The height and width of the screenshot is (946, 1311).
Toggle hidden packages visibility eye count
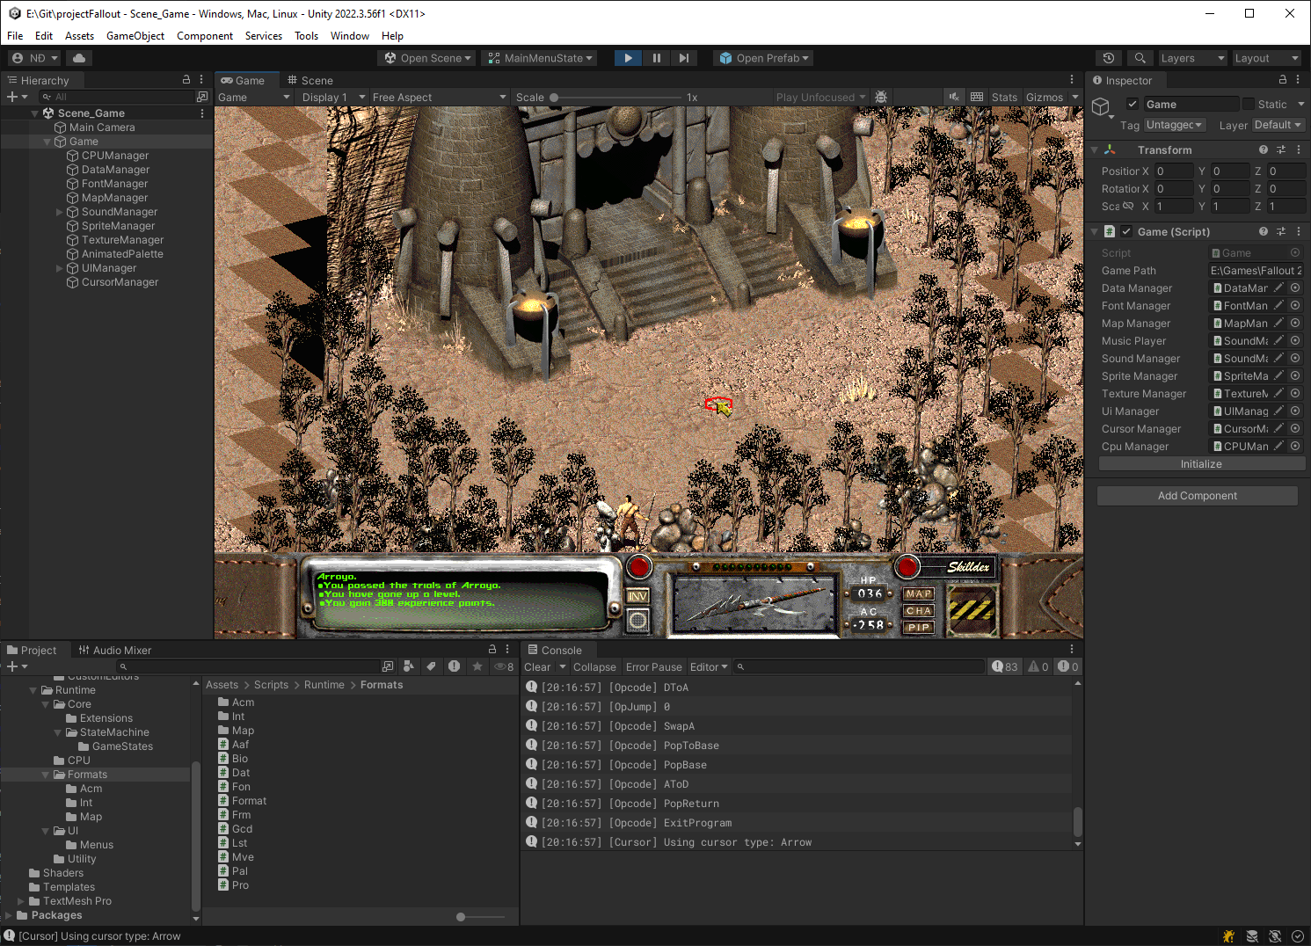pos(504,666)
